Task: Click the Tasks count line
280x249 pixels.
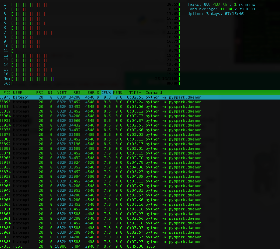Action: 221,4
